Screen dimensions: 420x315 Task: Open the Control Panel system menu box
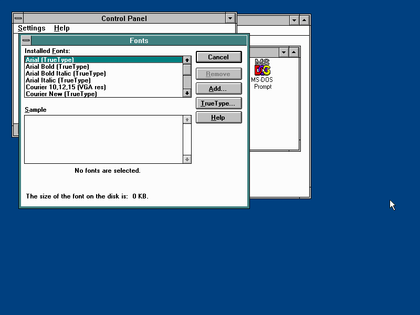tap(18, 18)
